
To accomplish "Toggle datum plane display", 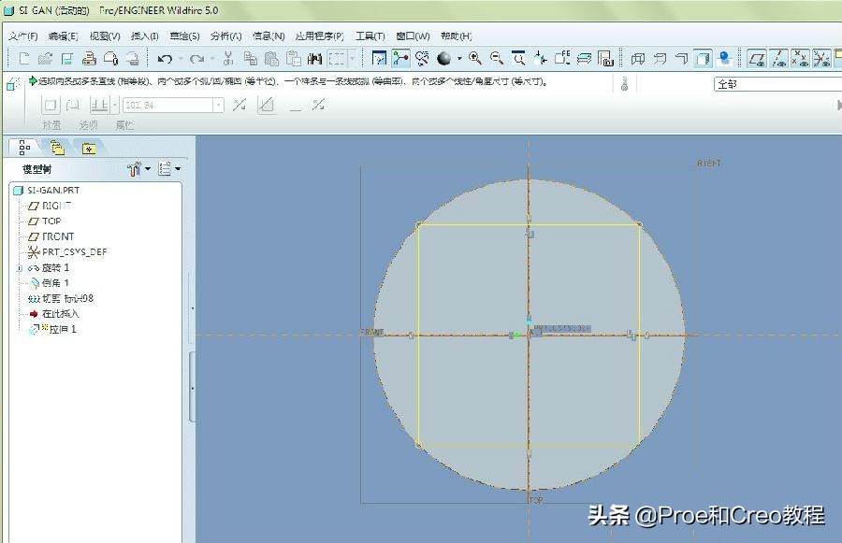I will [756, 59].
